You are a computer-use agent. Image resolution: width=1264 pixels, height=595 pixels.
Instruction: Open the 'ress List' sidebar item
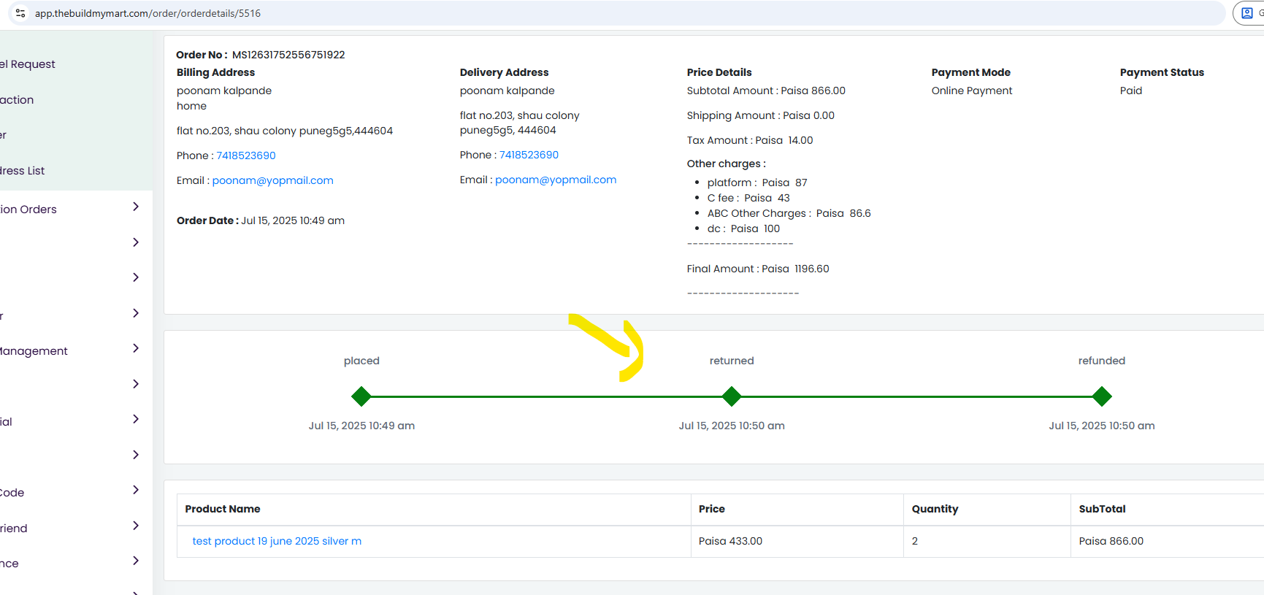23,171
